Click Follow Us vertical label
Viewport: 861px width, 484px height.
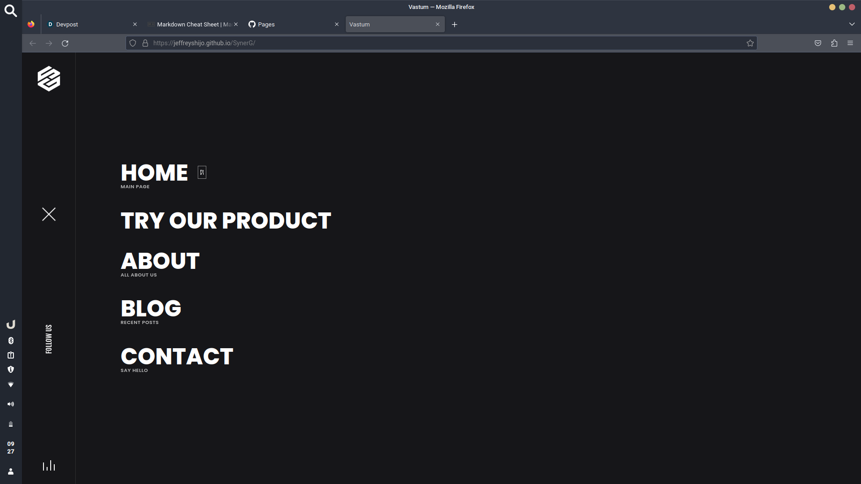point(49,339)
